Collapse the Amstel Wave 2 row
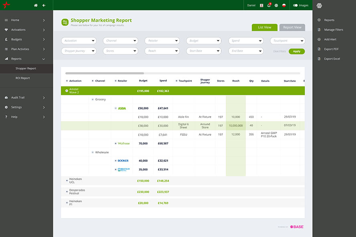This screenshot has width=356, height=237. (67, 91)
